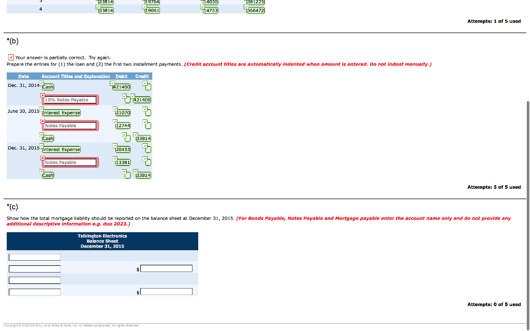
Task: Click empty credit box beside 20433
Action: pos(148,149)
